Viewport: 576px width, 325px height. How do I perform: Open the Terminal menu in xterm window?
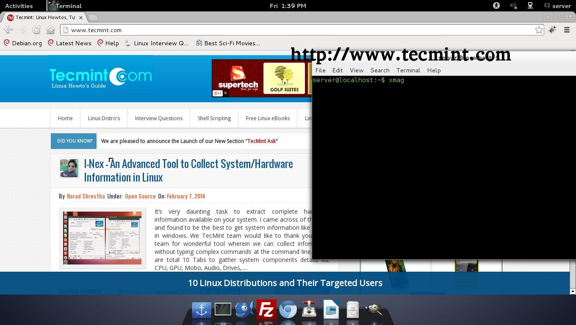(x=408, y=70)
